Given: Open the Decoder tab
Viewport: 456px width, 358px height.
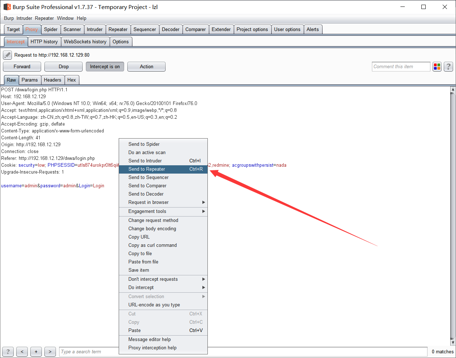Looking at the screenshot, I should click(171, 30).
